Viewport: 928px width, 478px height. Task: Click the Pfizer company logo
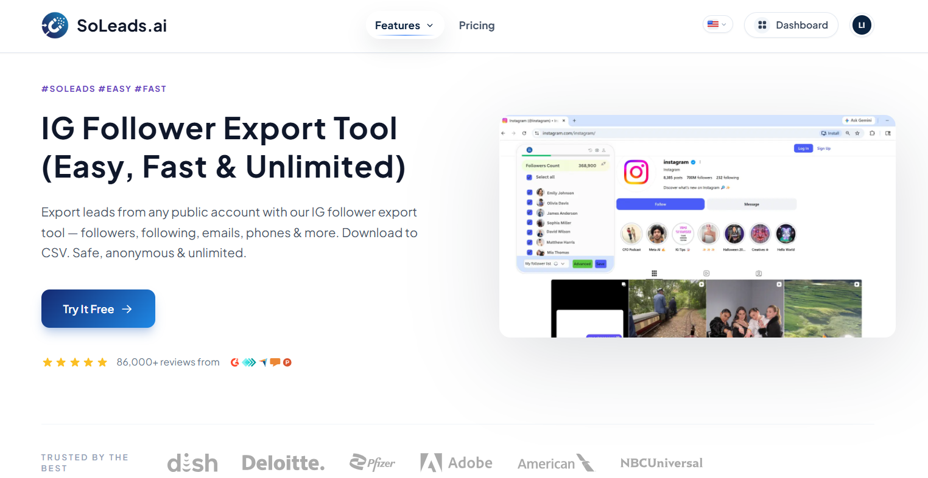pyautogui.click(x=372, y=463)
